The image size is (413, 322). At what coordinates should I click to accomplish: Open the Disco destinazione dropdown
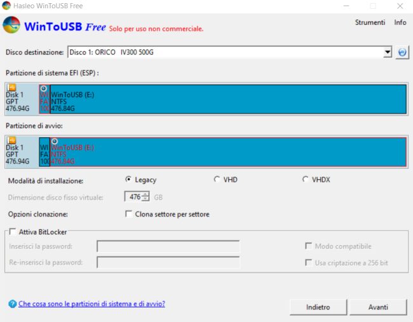387,52
